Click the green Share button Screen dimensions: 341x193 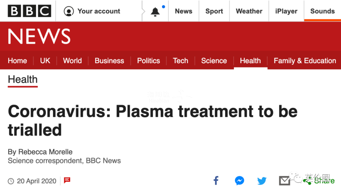pyautogui.click(x=319, y=181)
